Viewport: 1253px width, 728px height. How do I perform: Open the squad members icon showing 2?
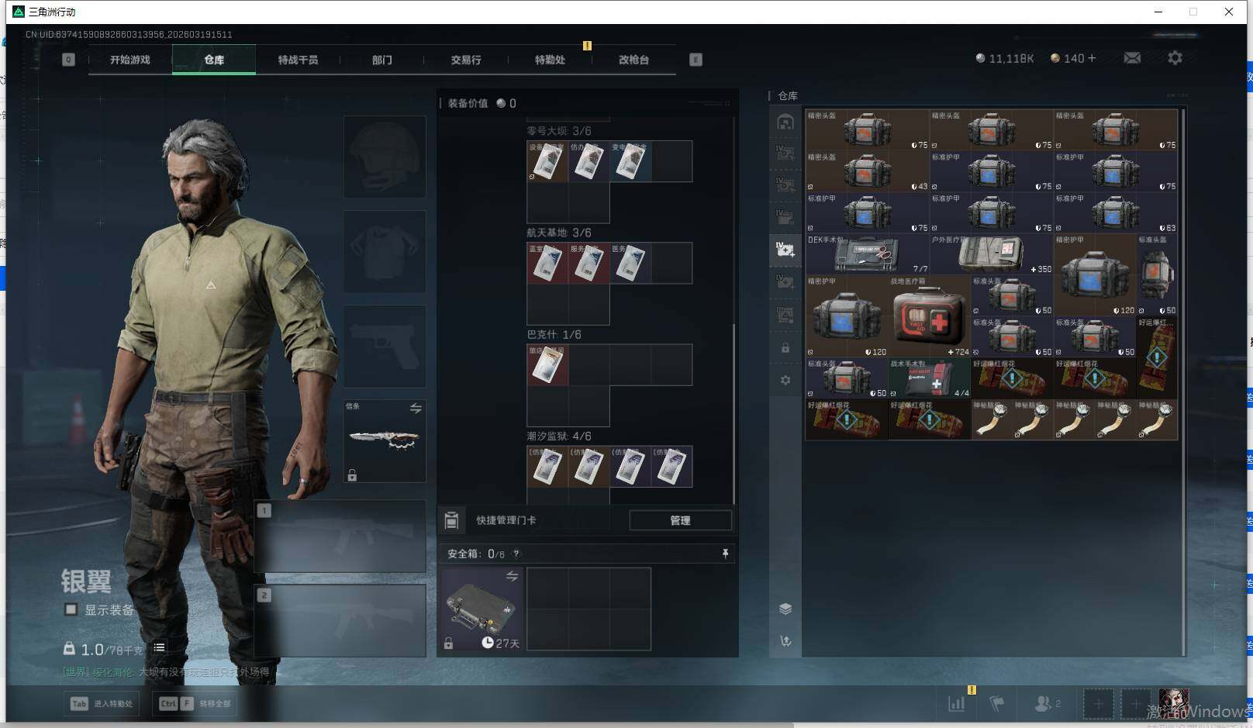(x=1047, y=703)
